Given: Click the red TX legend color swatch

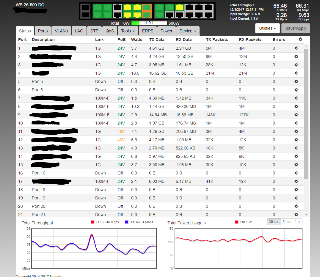Looking at the screenshot, I should click(x=92, y=222).
